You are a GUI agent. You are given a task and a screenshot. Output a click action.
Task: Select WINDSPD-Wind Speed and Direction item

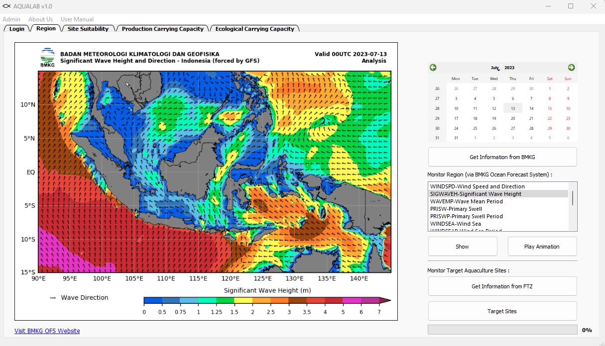477,186
